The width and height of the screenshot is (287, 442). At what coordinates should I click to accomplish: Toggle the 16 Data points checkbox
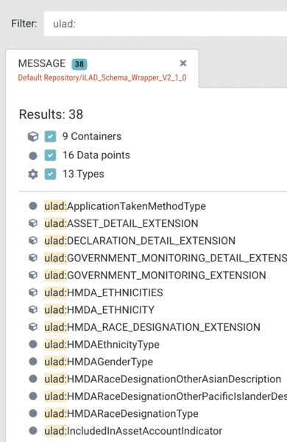point(50,155)
